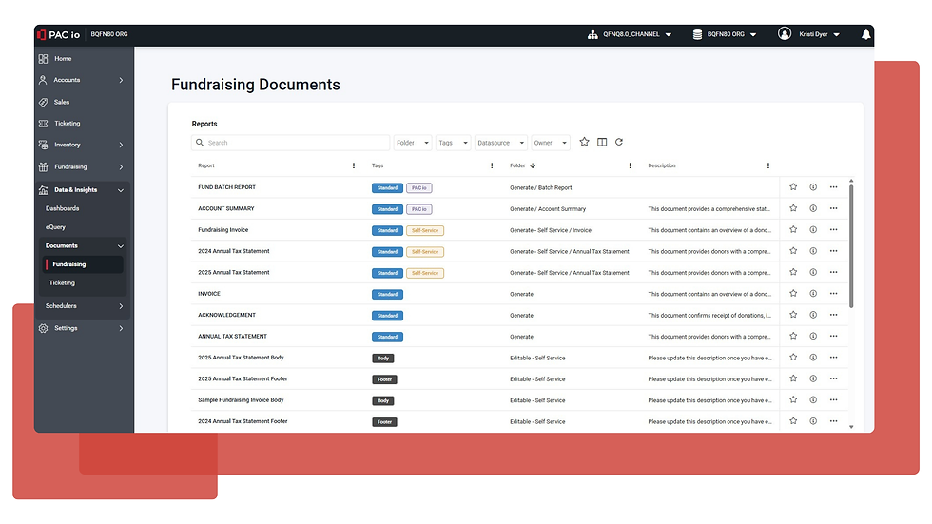Image resolution: width=932 pixels, height=524 pixels.
Task: Favorite the ACCOUNT SUMMARY row
Action: [793, 208]
